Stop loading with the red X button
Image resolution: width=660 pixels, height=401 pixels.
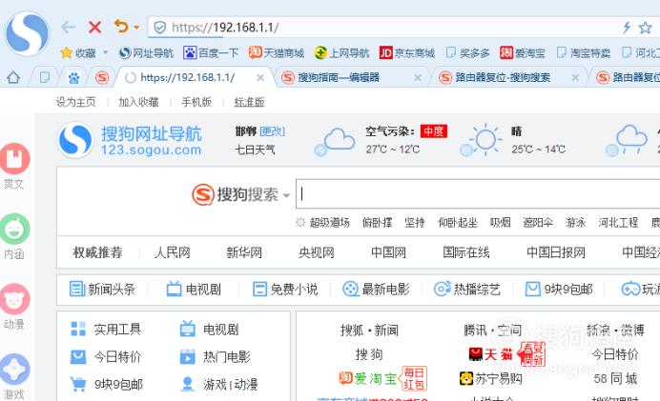coord(94,28)
